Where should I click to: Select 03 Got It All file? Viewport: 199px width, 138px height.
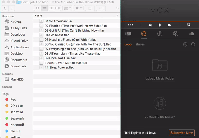click(77, 30)
